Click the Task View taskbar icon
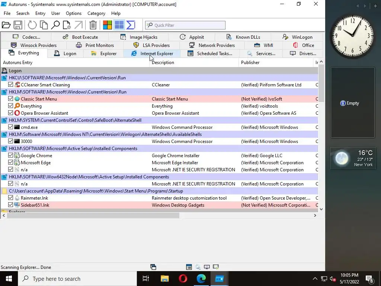The width and height of the screenshot is (381, 286). click(x=146, y=279)
